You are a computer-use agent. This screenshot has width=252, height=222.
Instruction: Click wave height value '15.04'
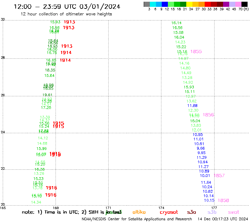[x=195, y=121]
